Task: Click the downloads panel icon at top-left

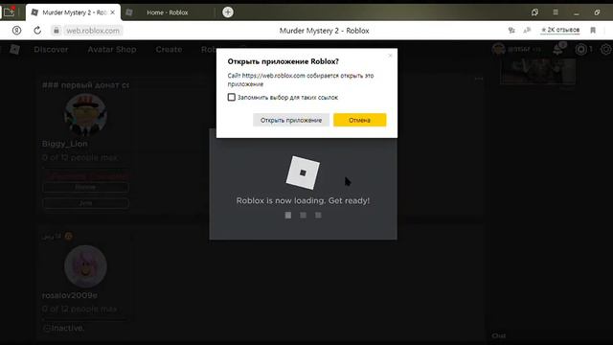Action: pos(9,12)
